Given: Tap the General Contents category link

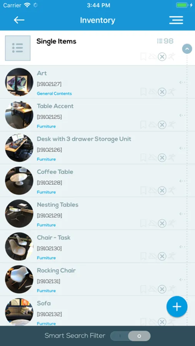Looking at the screenshot, I should point(54,93).
